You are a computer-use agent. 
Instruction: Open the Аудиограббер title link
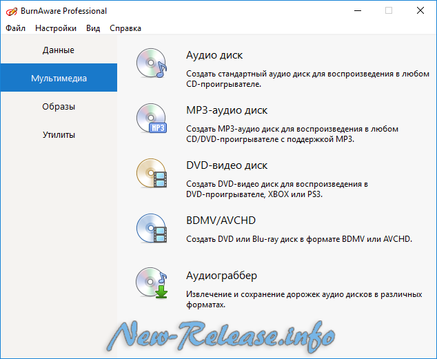[x=221, y=276]
